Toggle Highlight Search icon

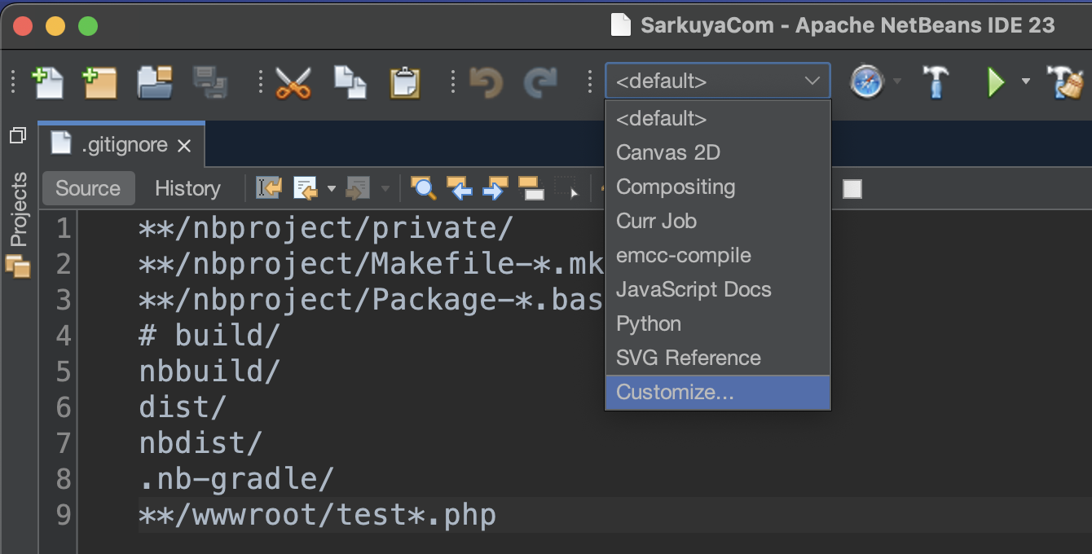(531, 188)
